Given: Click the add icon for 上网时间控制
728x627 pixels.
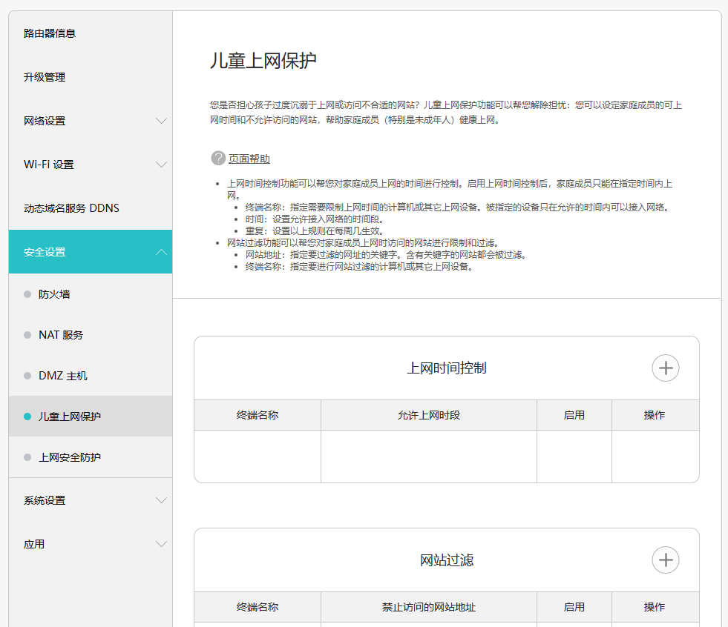Looking at the screenshot, I should (x=665, y=368).
